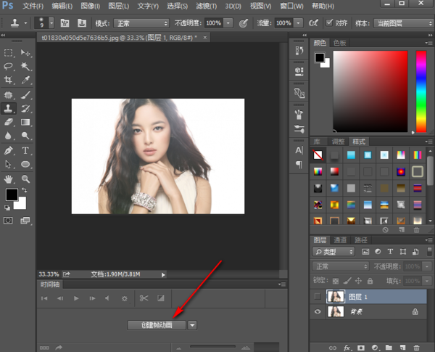The width and height of the screenshot is (435, 352).
Task: Show 图层 1 via its visibility box
Action: point(318,296)
